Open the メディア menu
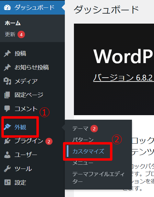The width and height of the screenshot is (154, 197). pos(32,81)
